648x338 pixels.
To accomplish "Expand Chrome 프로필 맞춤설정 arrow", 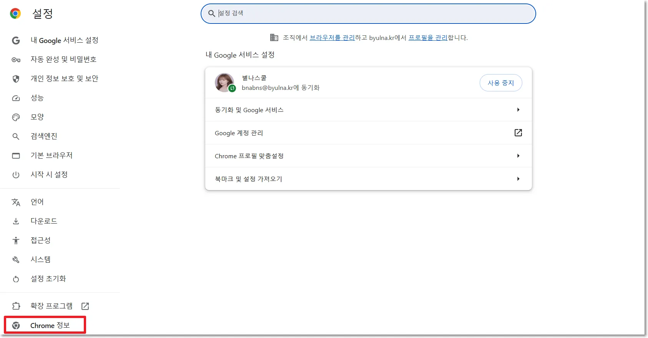I will [x=518, y=156].
